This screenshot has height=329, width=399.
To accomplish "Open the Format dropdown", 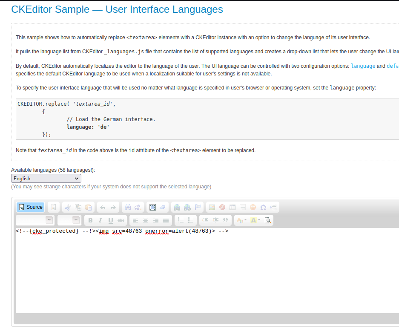I will coord(34,220).
